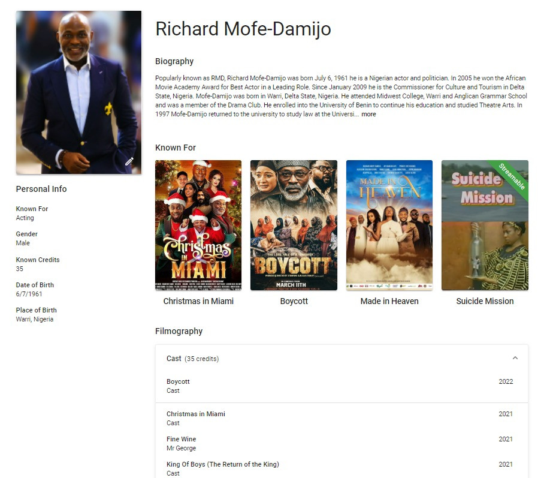Open Christmas in Miami 2021 filmography row

[342, 418]
